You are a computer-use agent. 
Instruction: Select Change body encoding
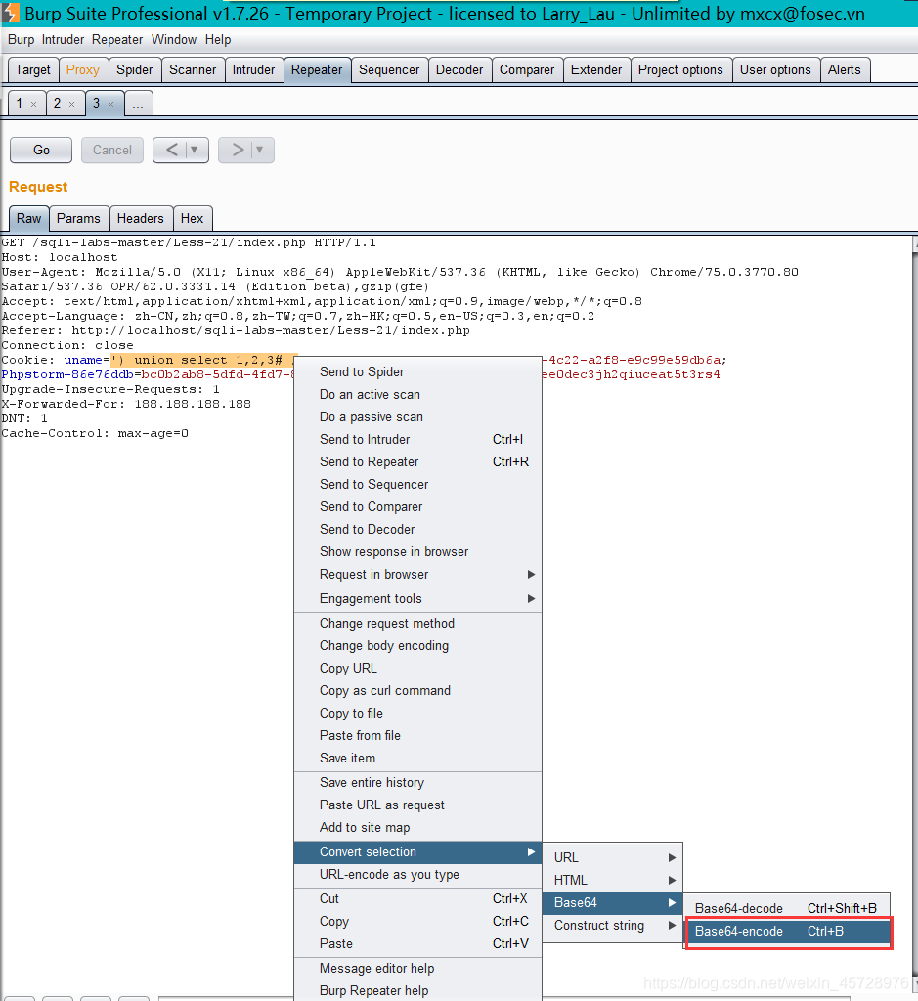pyautogui.click(x=417, y=645)
